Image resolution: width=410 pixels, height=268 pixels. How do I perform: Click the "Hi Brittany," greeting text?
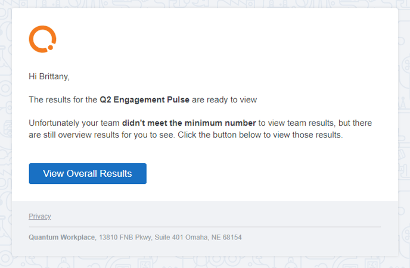click(49, 77)
